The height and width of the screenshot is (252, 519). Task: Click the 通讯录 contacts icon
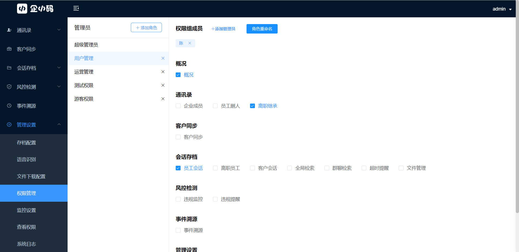(x=9, y=30)
